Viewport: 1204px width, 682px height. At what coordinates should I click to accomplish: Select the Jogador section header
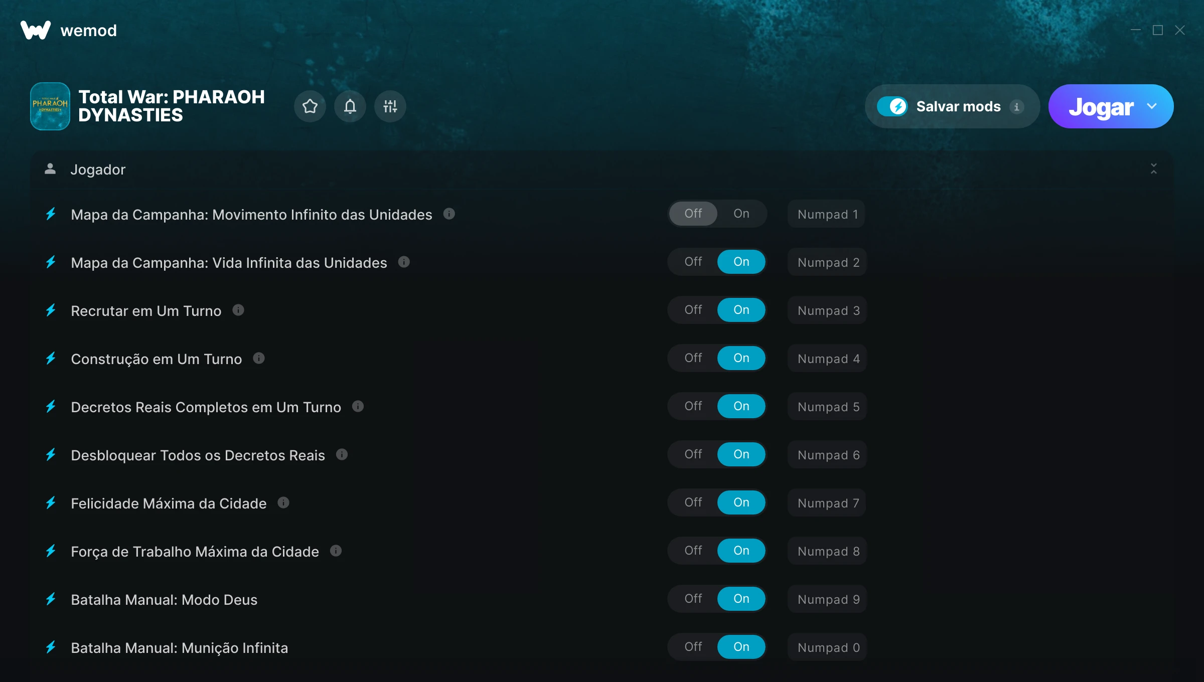tap(98, 169)
